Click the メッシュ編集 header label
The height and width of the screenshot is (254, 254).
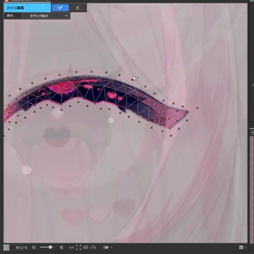16,8
